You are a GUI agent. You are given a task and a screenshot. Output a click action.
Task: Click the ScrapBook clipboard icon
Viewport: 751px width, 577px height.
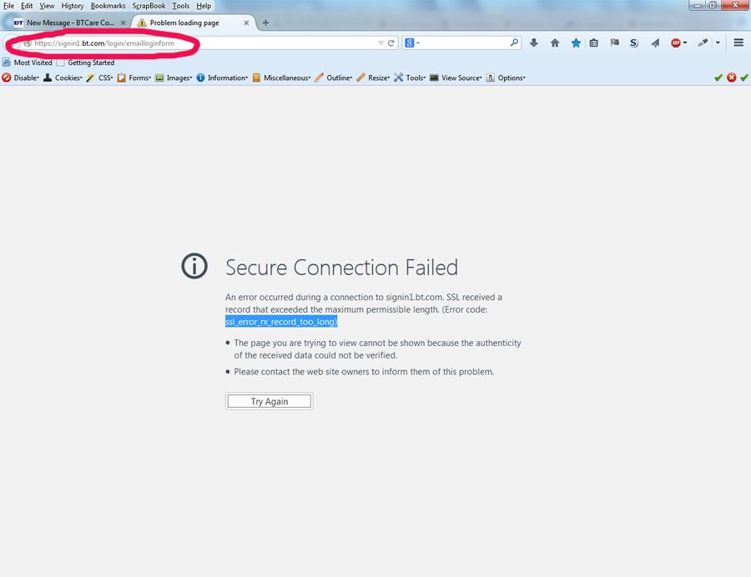coord(593,43)
